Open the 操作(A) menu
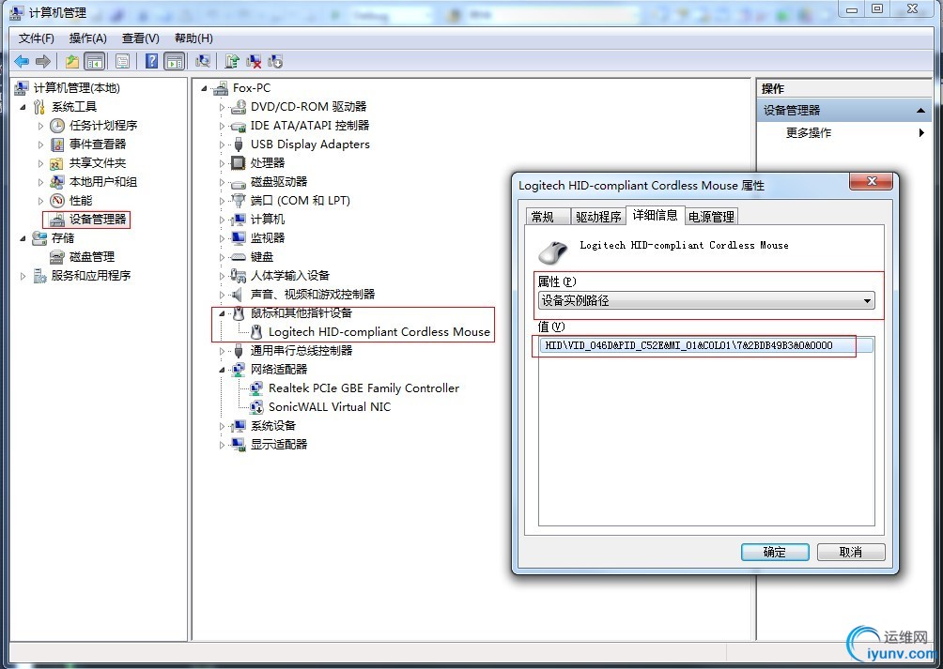 87,38
